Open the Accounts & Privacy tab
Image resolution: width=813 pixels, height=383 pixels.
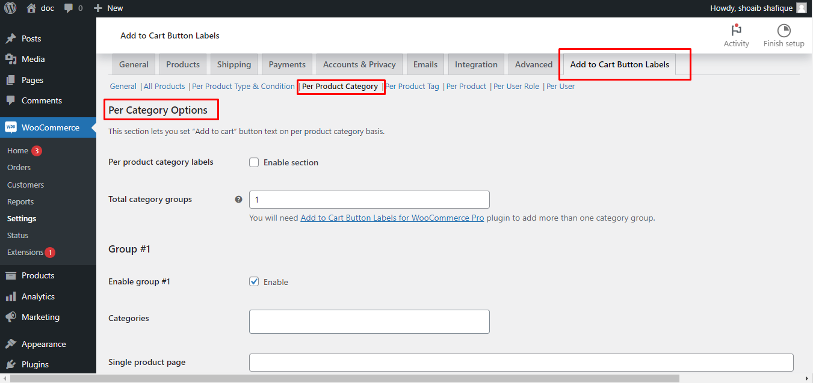click(x=359, y=64)
